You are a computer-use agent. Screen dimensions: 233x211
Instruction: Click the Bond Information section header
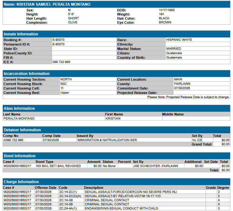coord(116,156)
